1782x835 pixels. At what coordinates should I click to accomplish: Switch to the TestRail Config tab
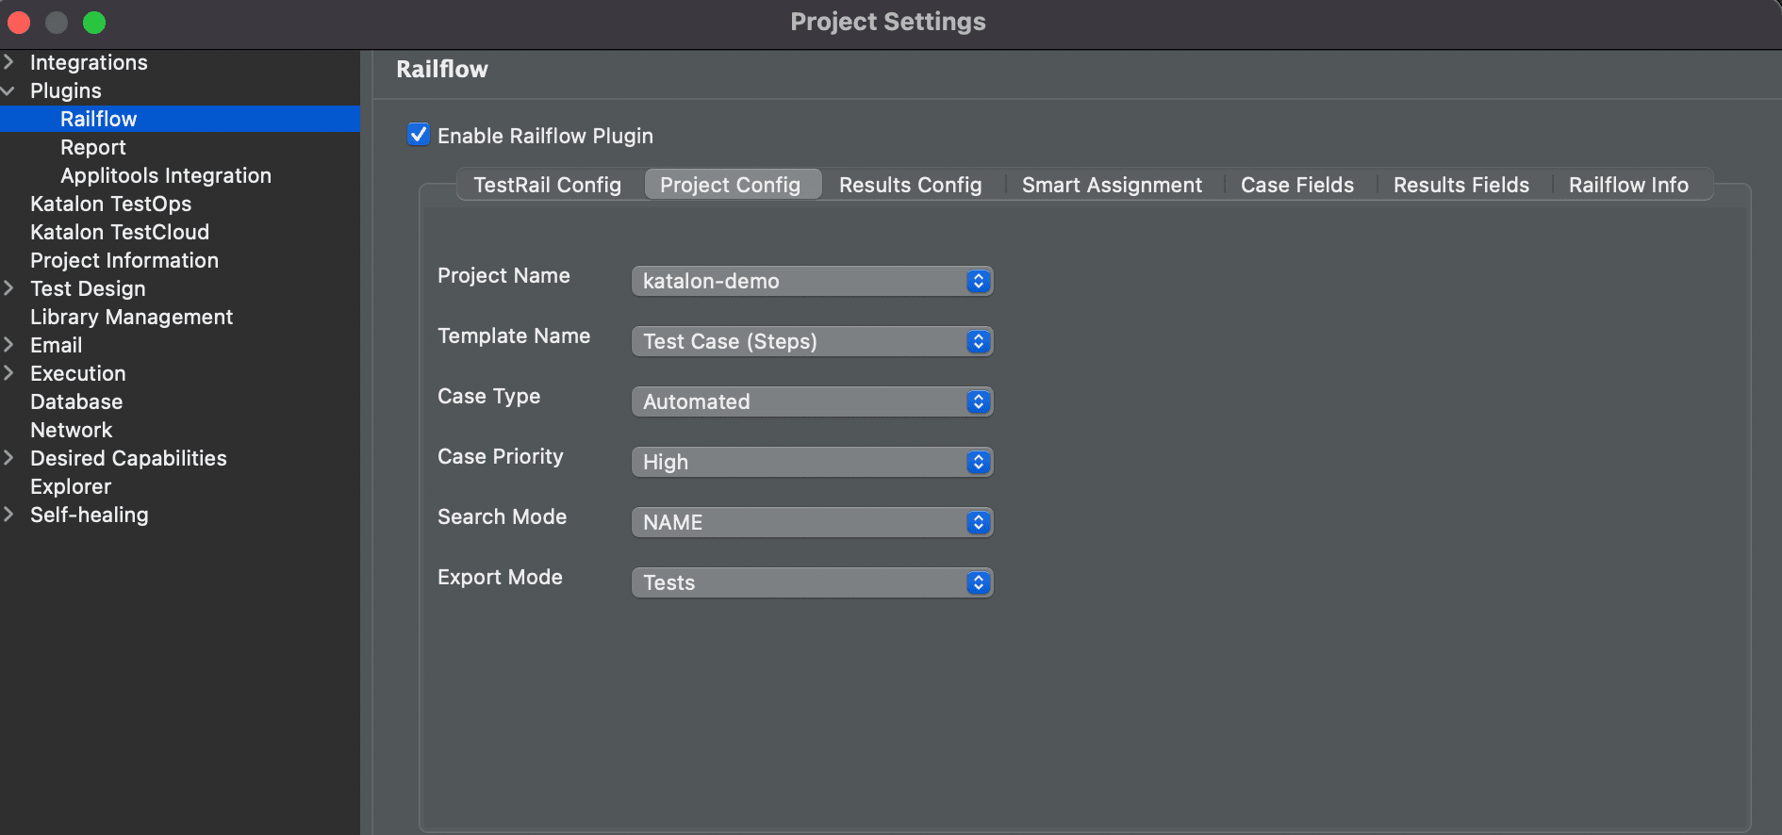point(548,185)
